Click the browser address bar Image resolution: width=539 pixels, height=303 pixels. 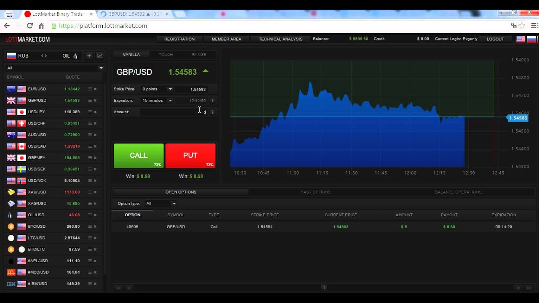(x=278, y=26)
